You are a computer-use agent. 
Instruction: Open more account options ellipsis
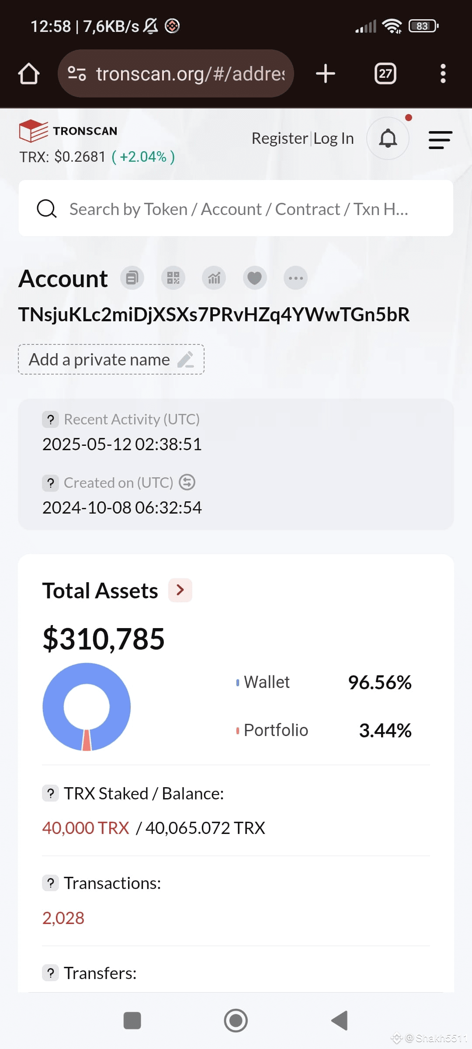(x=295, y=278)
